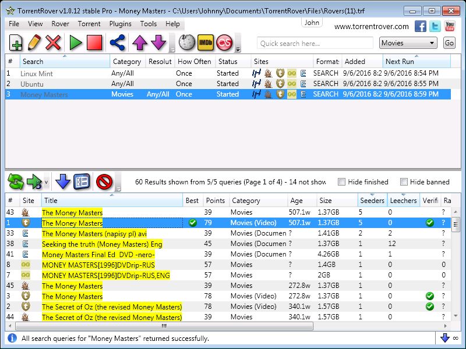
Task: Open the Torrent menu
Action: click(x=89, y=24)
